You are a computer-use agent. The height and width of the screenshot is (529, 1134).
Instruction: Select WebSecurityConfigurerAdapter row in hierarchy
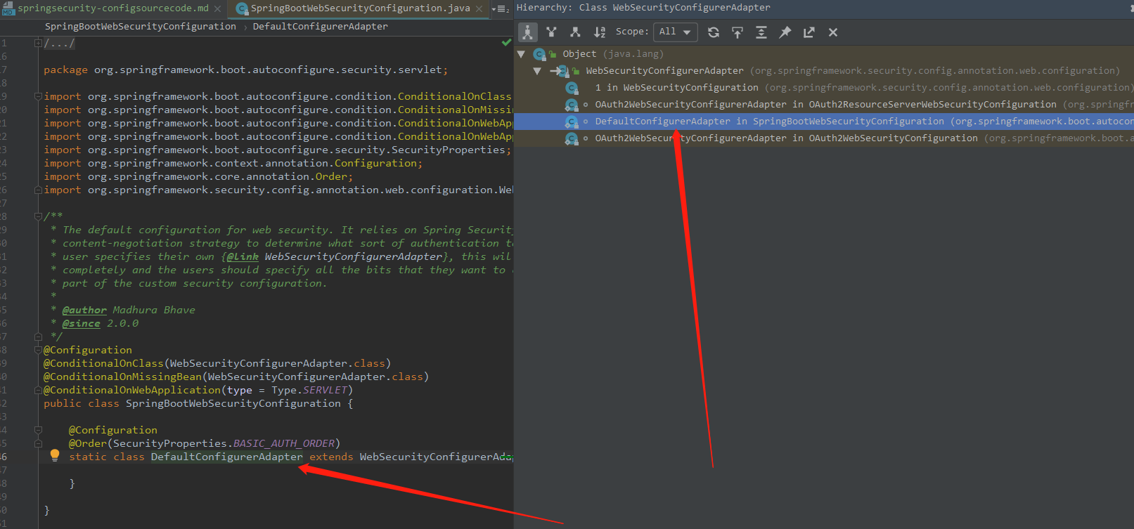824,71
